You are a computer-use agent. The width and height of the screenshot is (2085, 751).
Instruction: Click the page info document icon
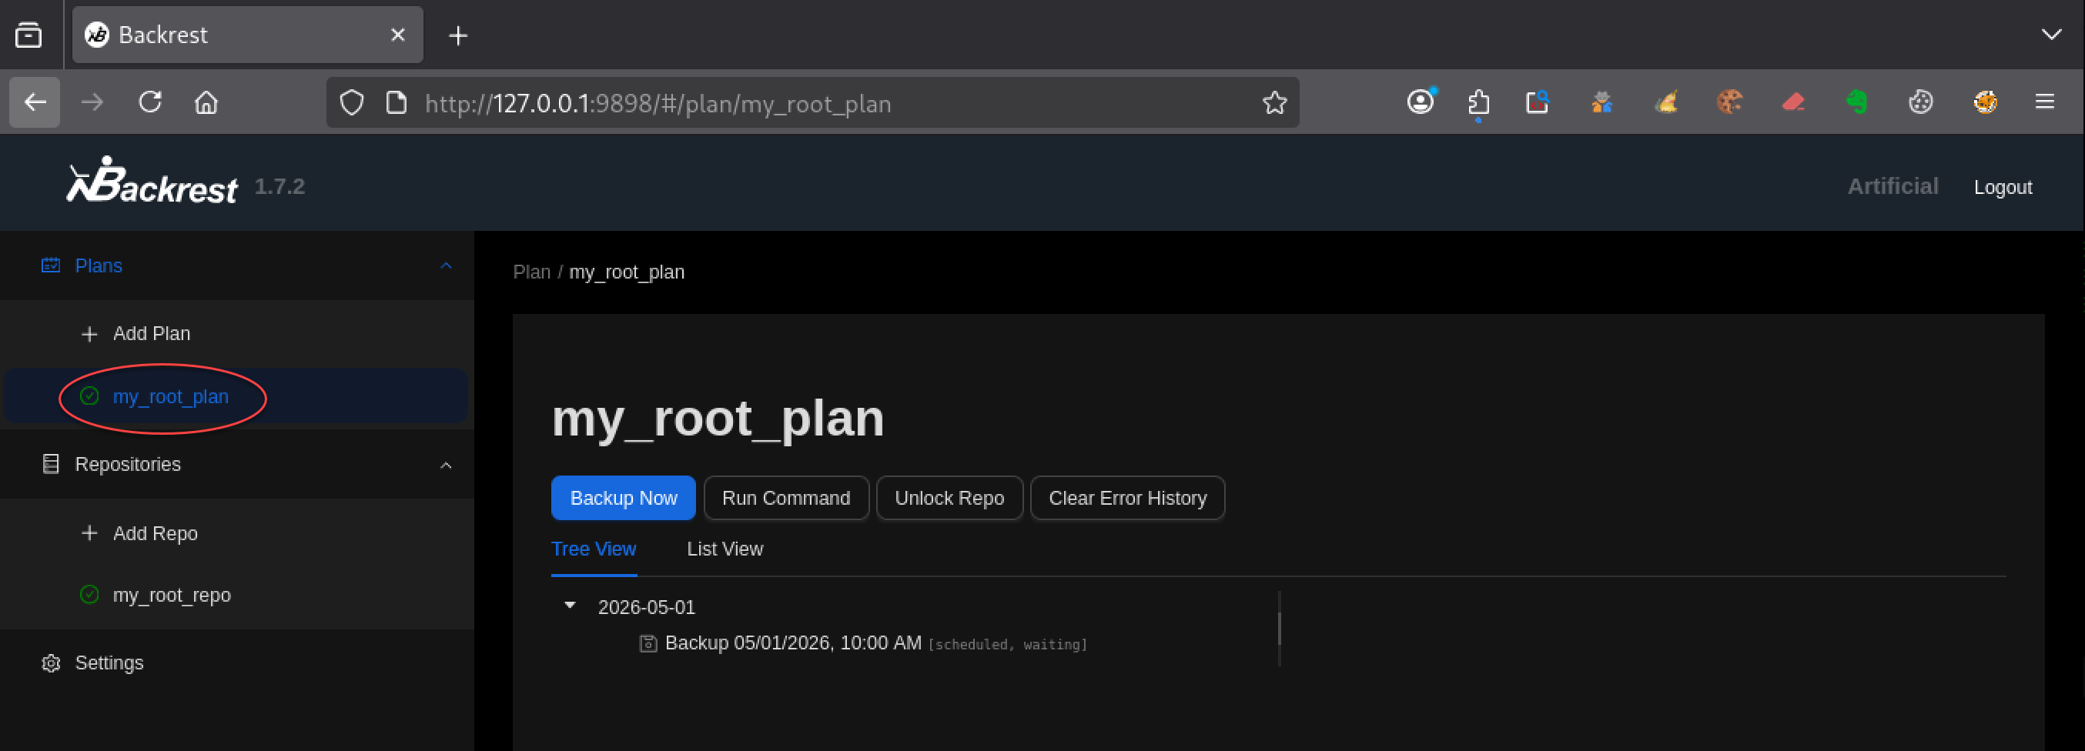396,103
